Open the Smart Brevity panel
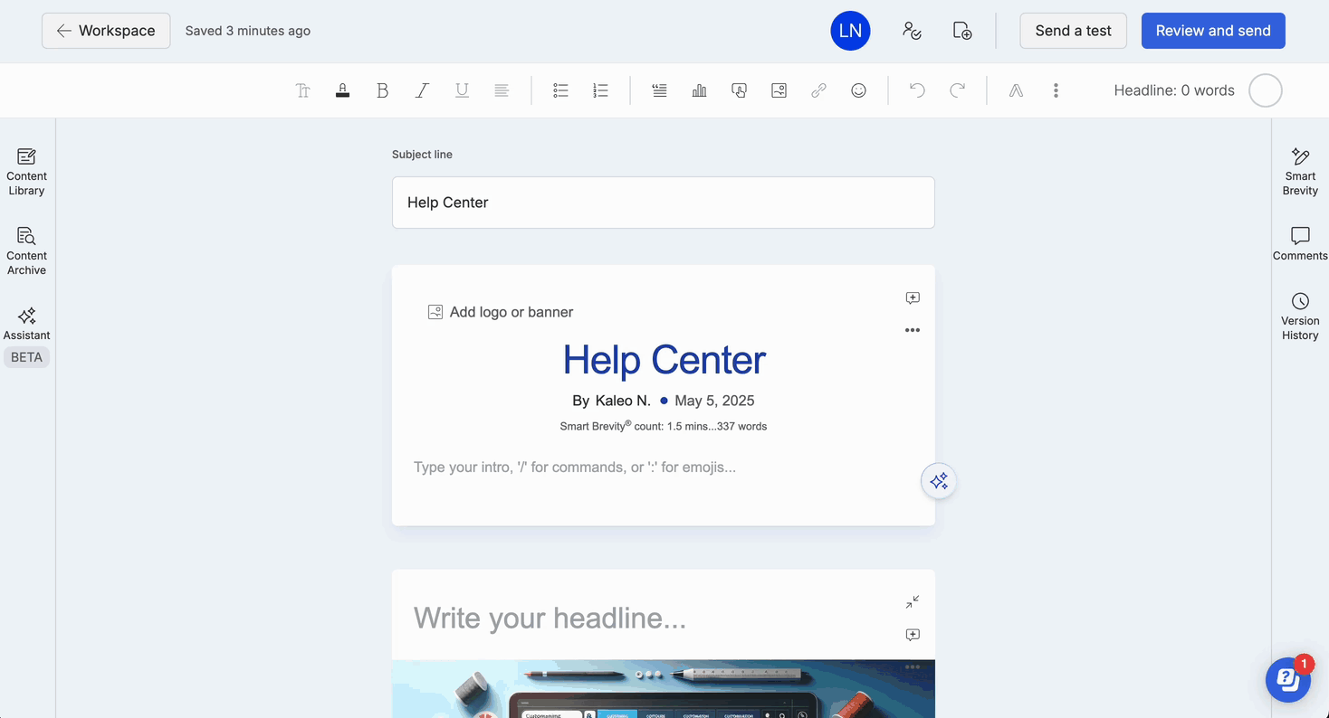The width and height of the screenshot is (1329, 718). pyautogui.click(x=1300, y=172)
